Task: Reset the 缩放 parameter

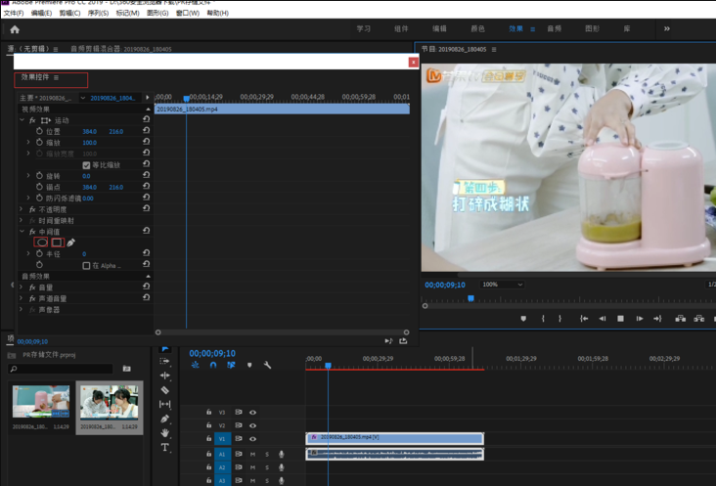Action: click(x=146, y=142)
